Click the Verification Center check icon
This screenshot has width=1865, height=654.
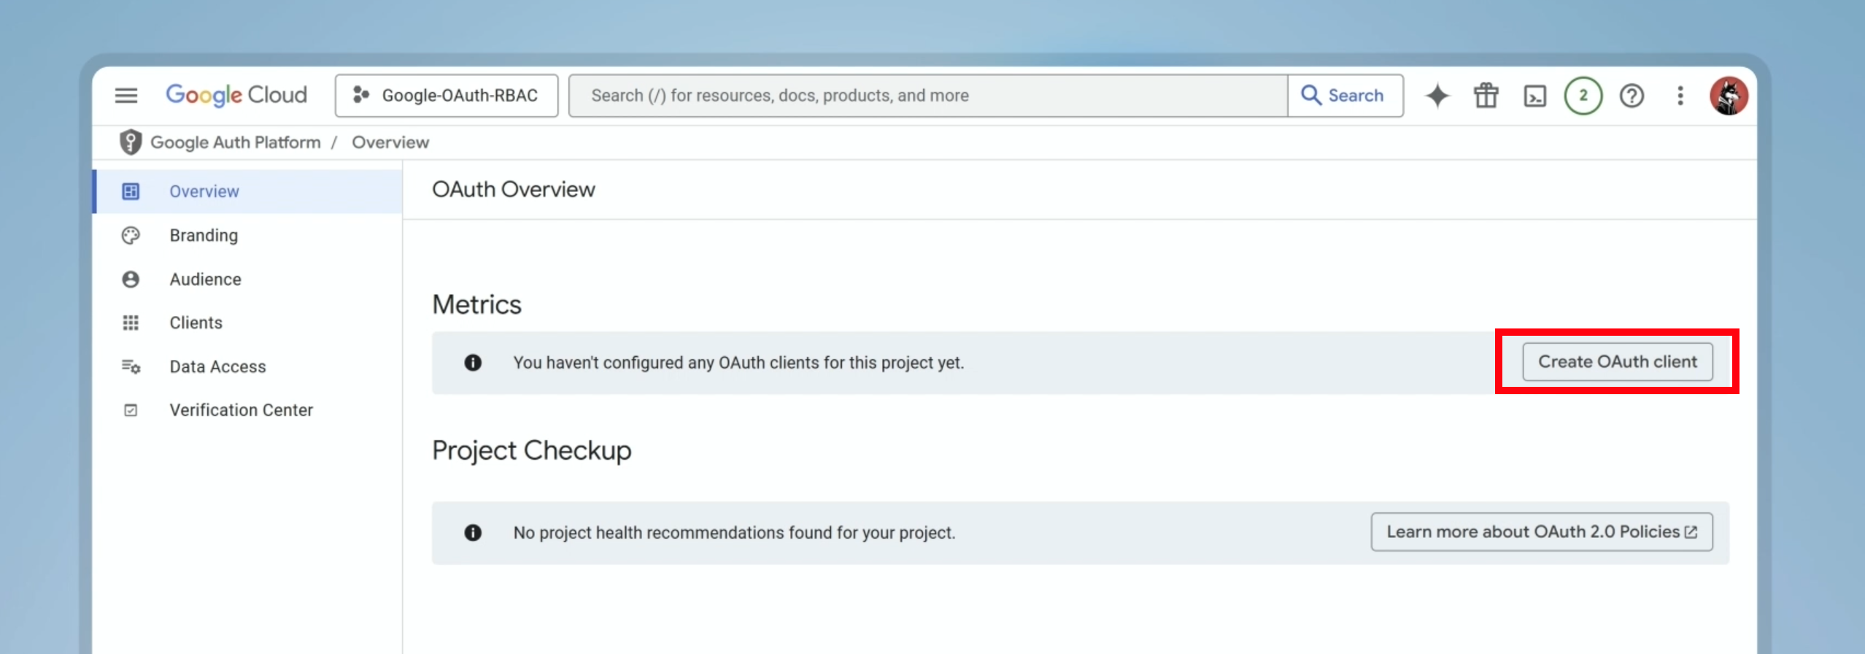[131, 410]
